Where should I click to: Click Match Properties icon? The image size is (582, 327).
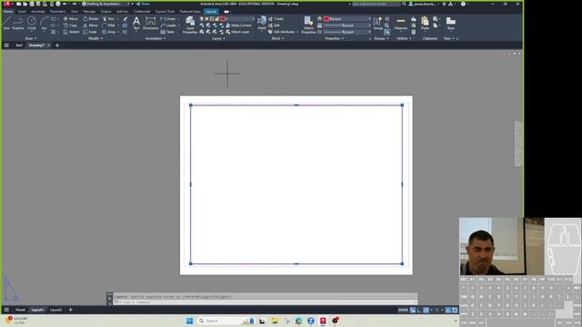tap(308, 25)
